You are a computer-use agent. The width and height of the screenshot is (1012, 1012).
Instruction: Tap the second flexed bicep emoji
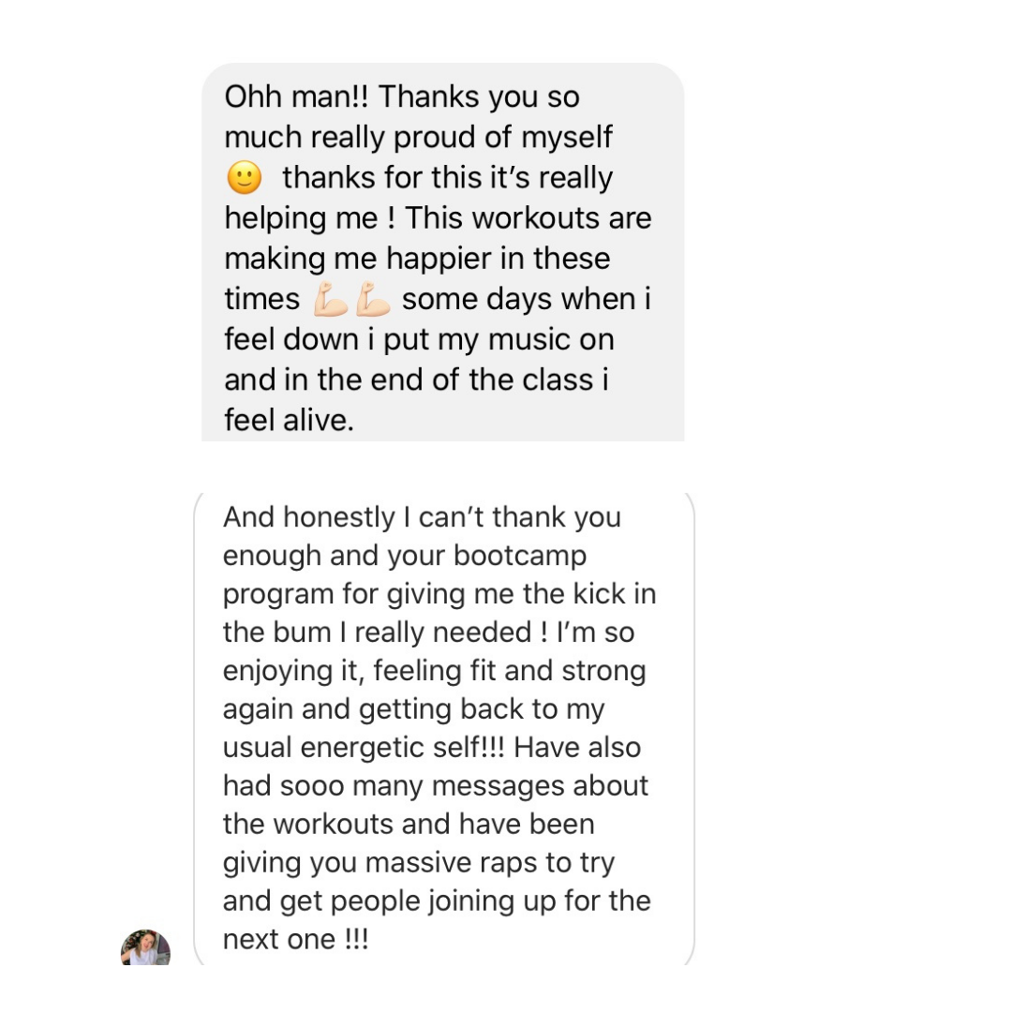[373, 299]
